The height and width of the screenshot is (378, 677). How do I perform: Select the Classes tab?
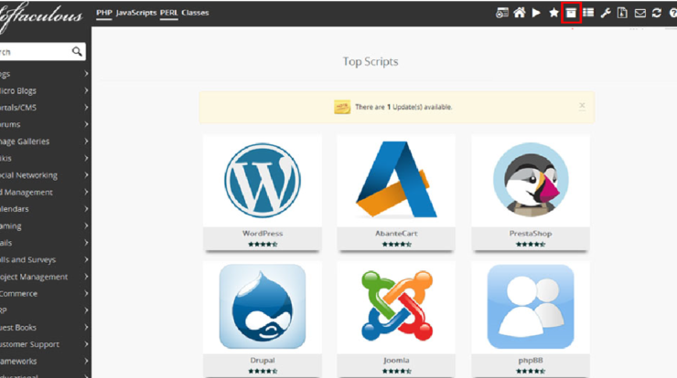click(195, 13)
